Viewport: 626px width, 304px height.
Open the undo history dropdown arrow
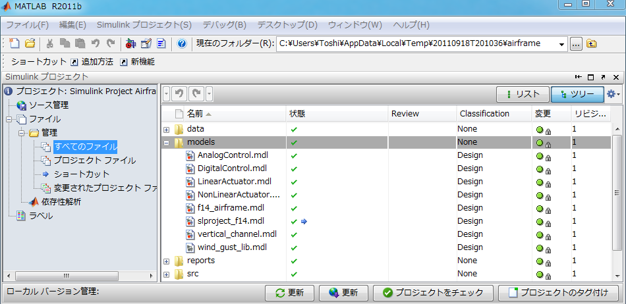(167, 95)
